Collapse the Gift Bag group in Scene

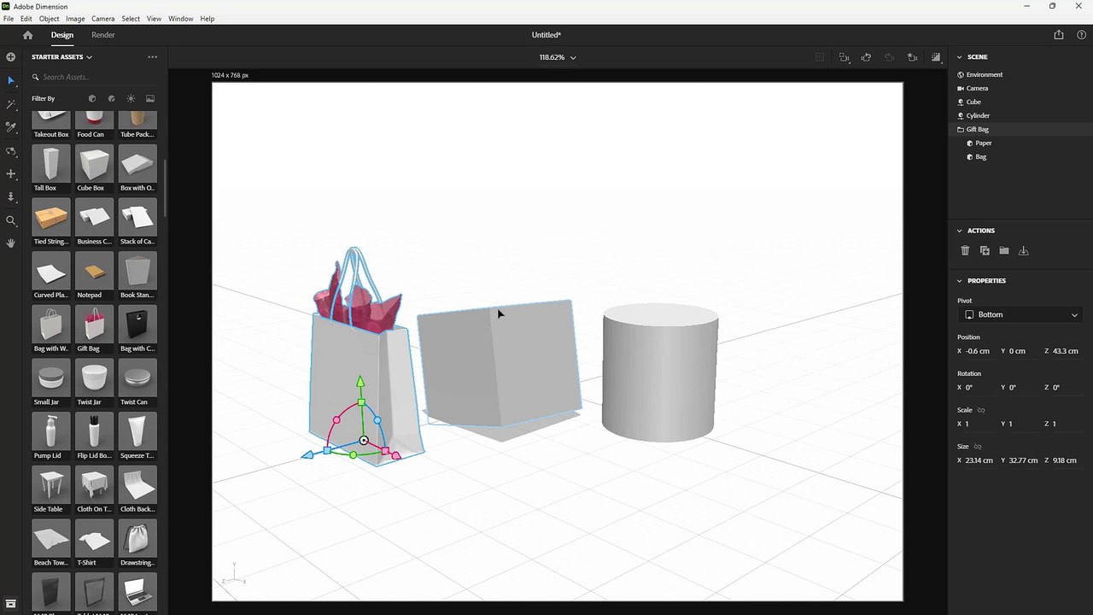coord(961,129)
